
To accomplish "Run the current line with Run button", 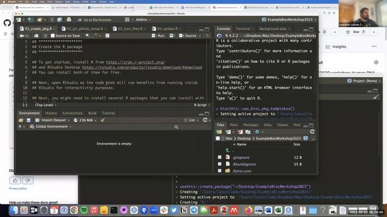I will (x=158, y=36).
